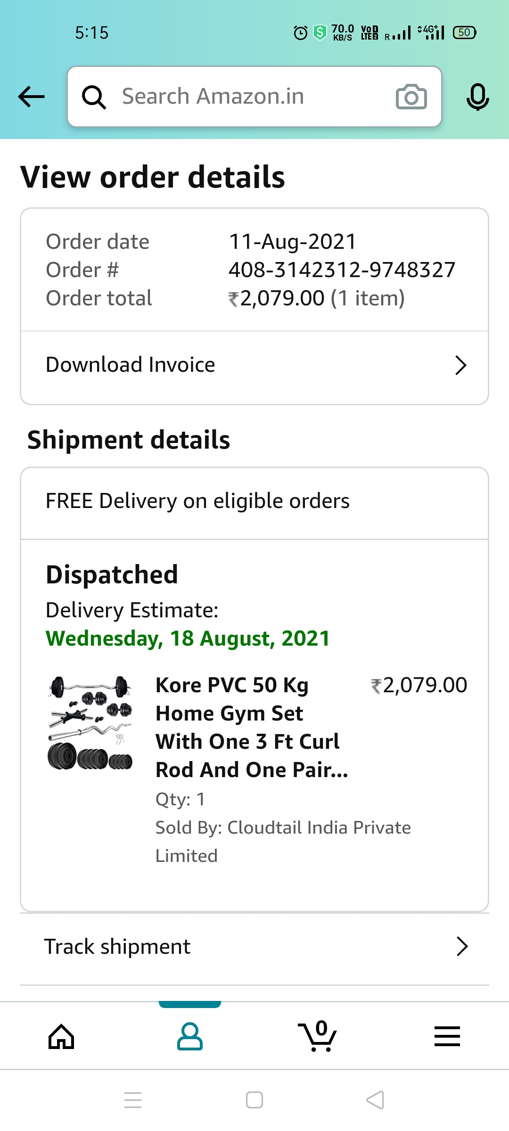Screen dimensions: 509x1131
Task: Open the hamburger menu tab
Action: (x=447, y=1036)
